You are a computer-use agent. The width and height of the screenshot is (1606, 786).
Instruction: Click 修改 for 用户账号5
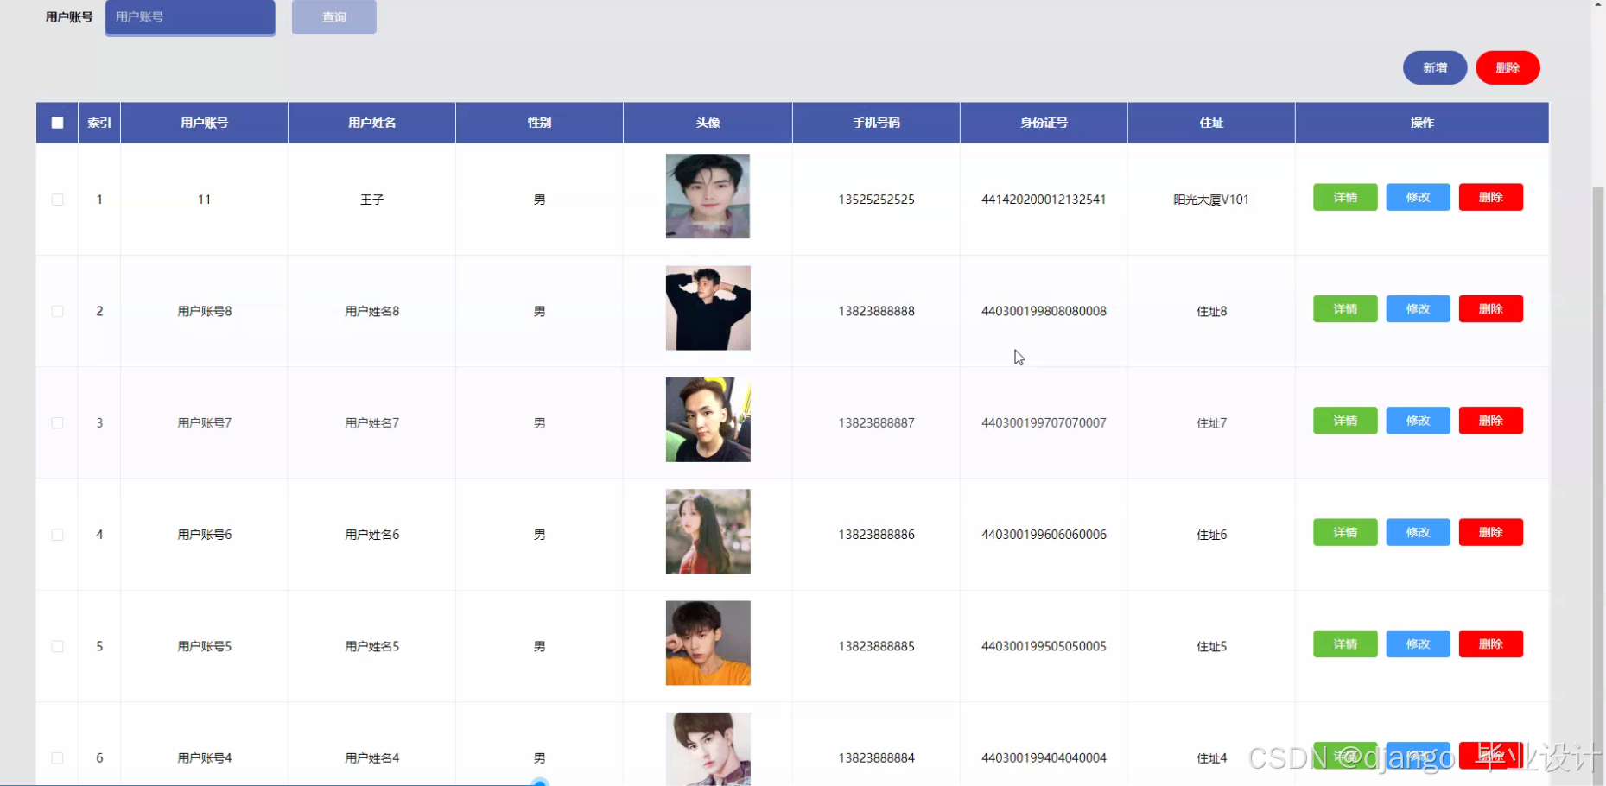(x=1418, y=643)
